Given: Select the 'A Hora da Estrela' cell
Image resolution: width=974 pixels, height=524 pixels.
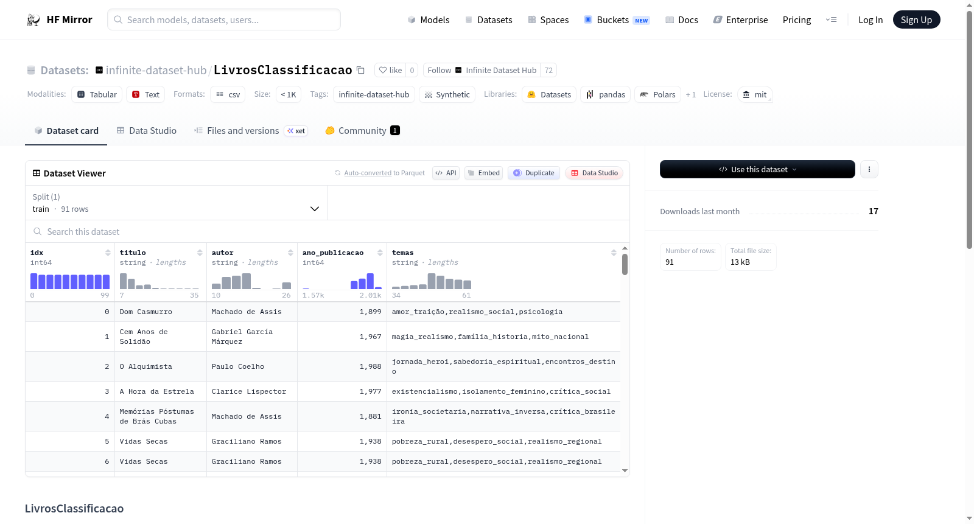Looking at the screenshot, I should pyautogui.click(x=161, y=391).
